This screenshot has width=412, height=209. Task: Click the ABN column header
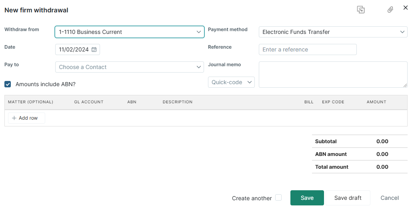coord(132,102)
